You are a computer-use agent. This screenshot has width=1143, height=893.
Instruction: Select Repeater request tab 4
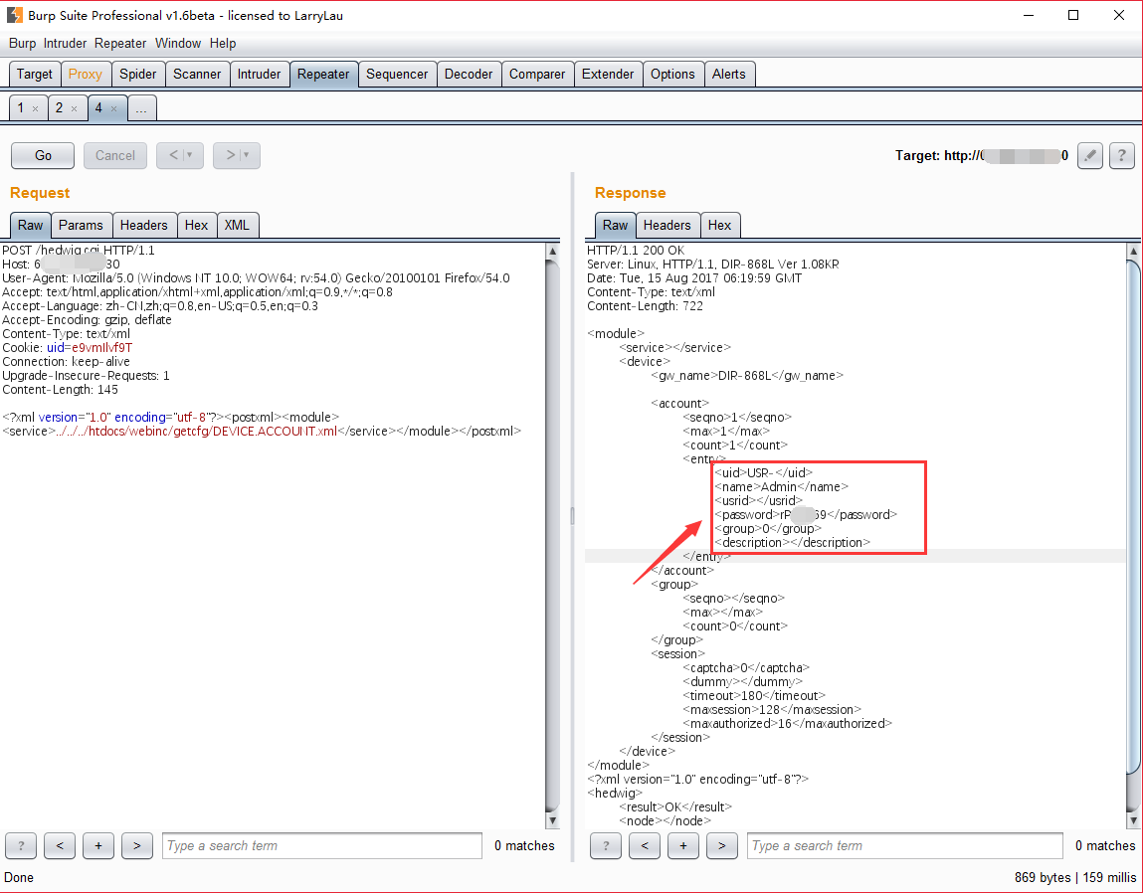click(98, 107)
